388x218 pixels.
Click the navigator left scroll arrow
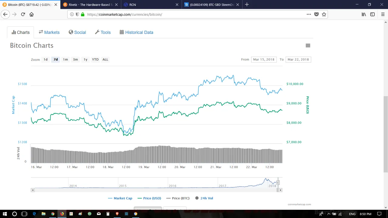[32, 190]
